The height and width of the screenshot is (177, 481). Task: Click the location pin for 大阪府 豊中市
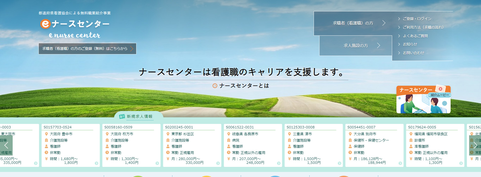[x=46, y=134]
